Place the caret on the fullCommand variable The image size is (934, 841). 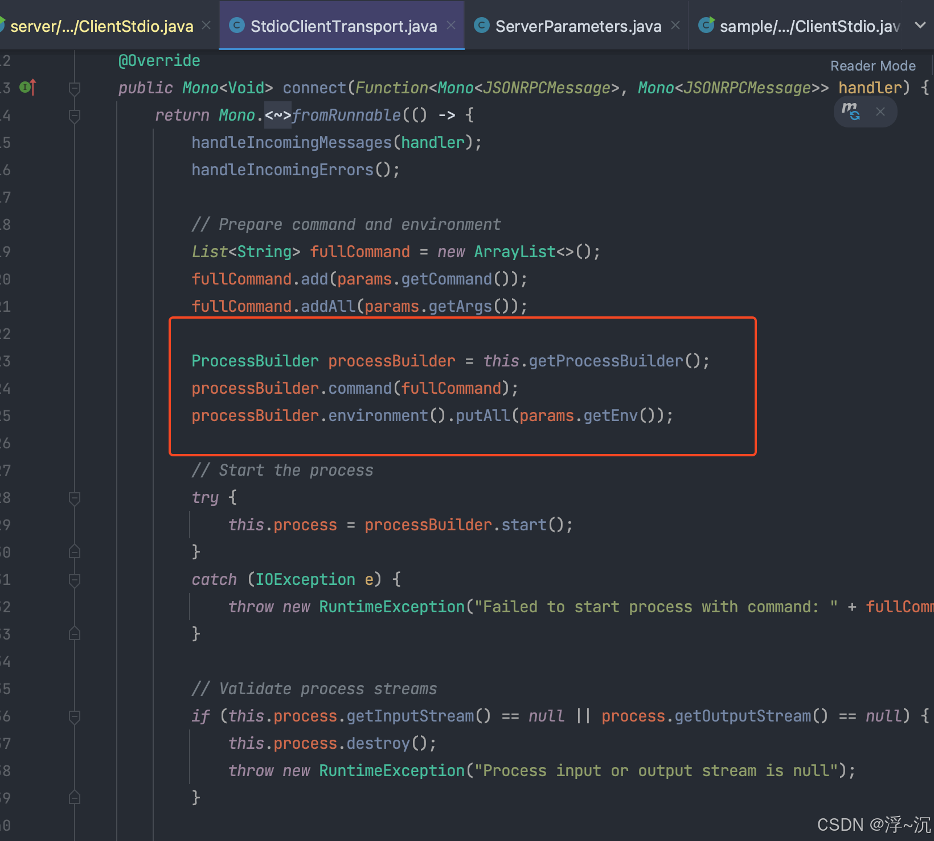point(360,251)
